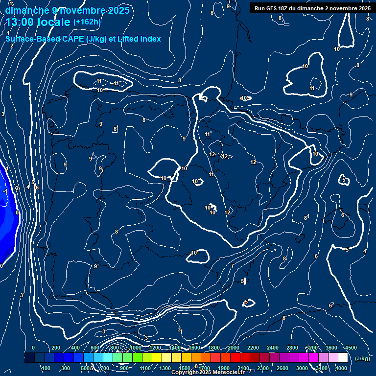Click the '3000' legend value

(x=302, y=368)
